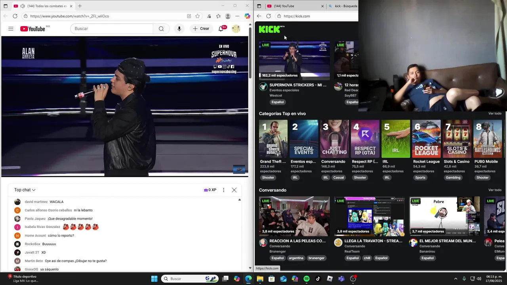Screen dimensions: 507x285
Task: Open PUBG Mobile category card
Action: [488, 139]
